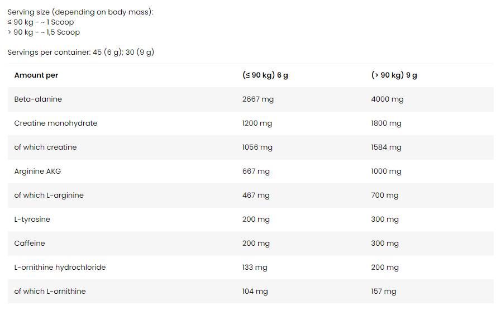
Task: Select the '(≤ 90 kg) 6 g' column header
Action: pos(265,75)
